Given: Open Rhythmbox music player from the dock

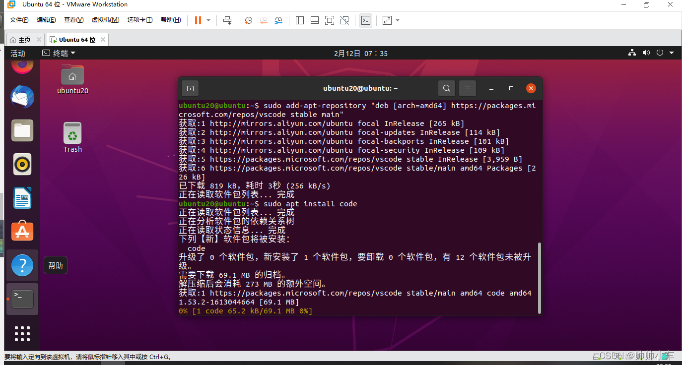Looking at the screenshot, I should 22,165.
